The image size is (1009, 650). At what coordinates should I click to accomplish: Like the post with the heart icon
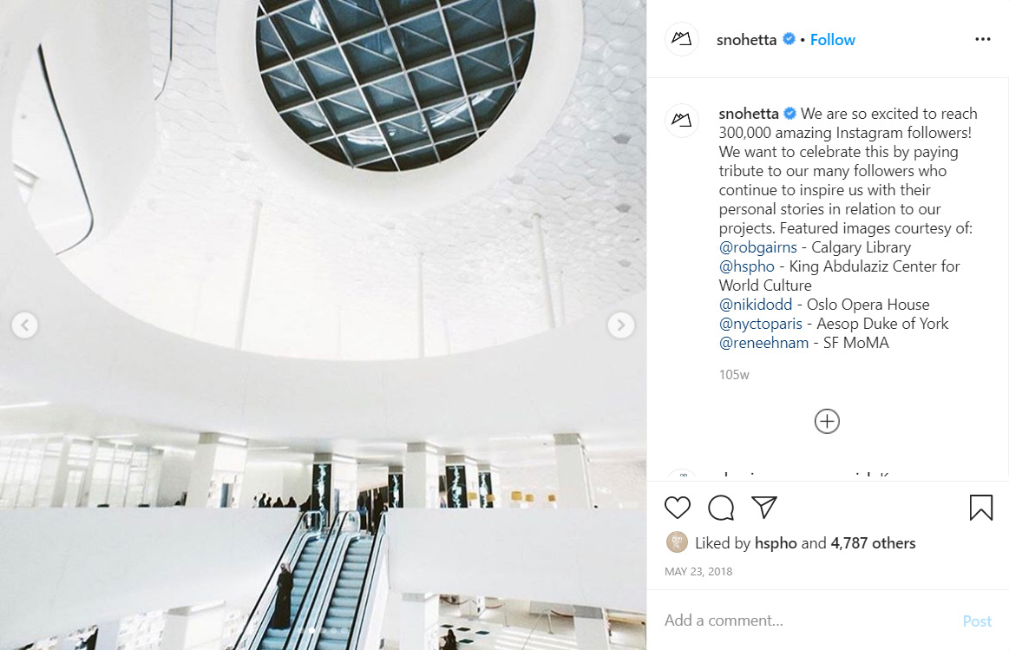point(677,508)
